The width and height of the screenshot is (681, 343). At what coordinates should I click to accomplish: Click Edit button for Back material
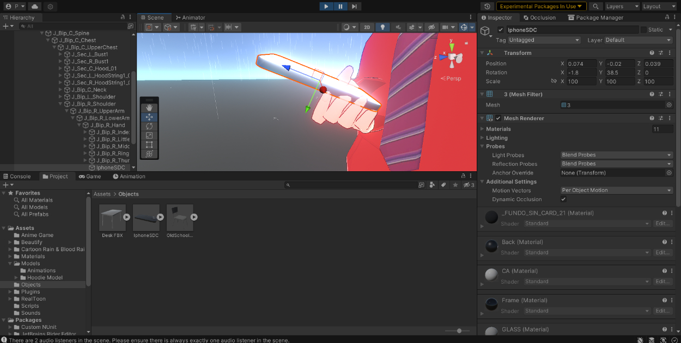(661, 252)
